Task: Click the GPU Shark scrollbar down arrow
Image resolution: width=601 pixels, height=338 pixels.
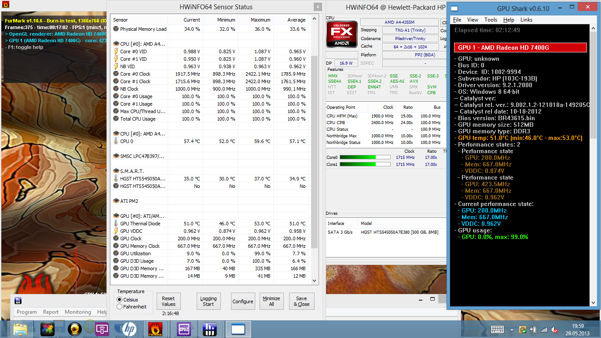Action: pyautogui.click(x=594, y=302)
